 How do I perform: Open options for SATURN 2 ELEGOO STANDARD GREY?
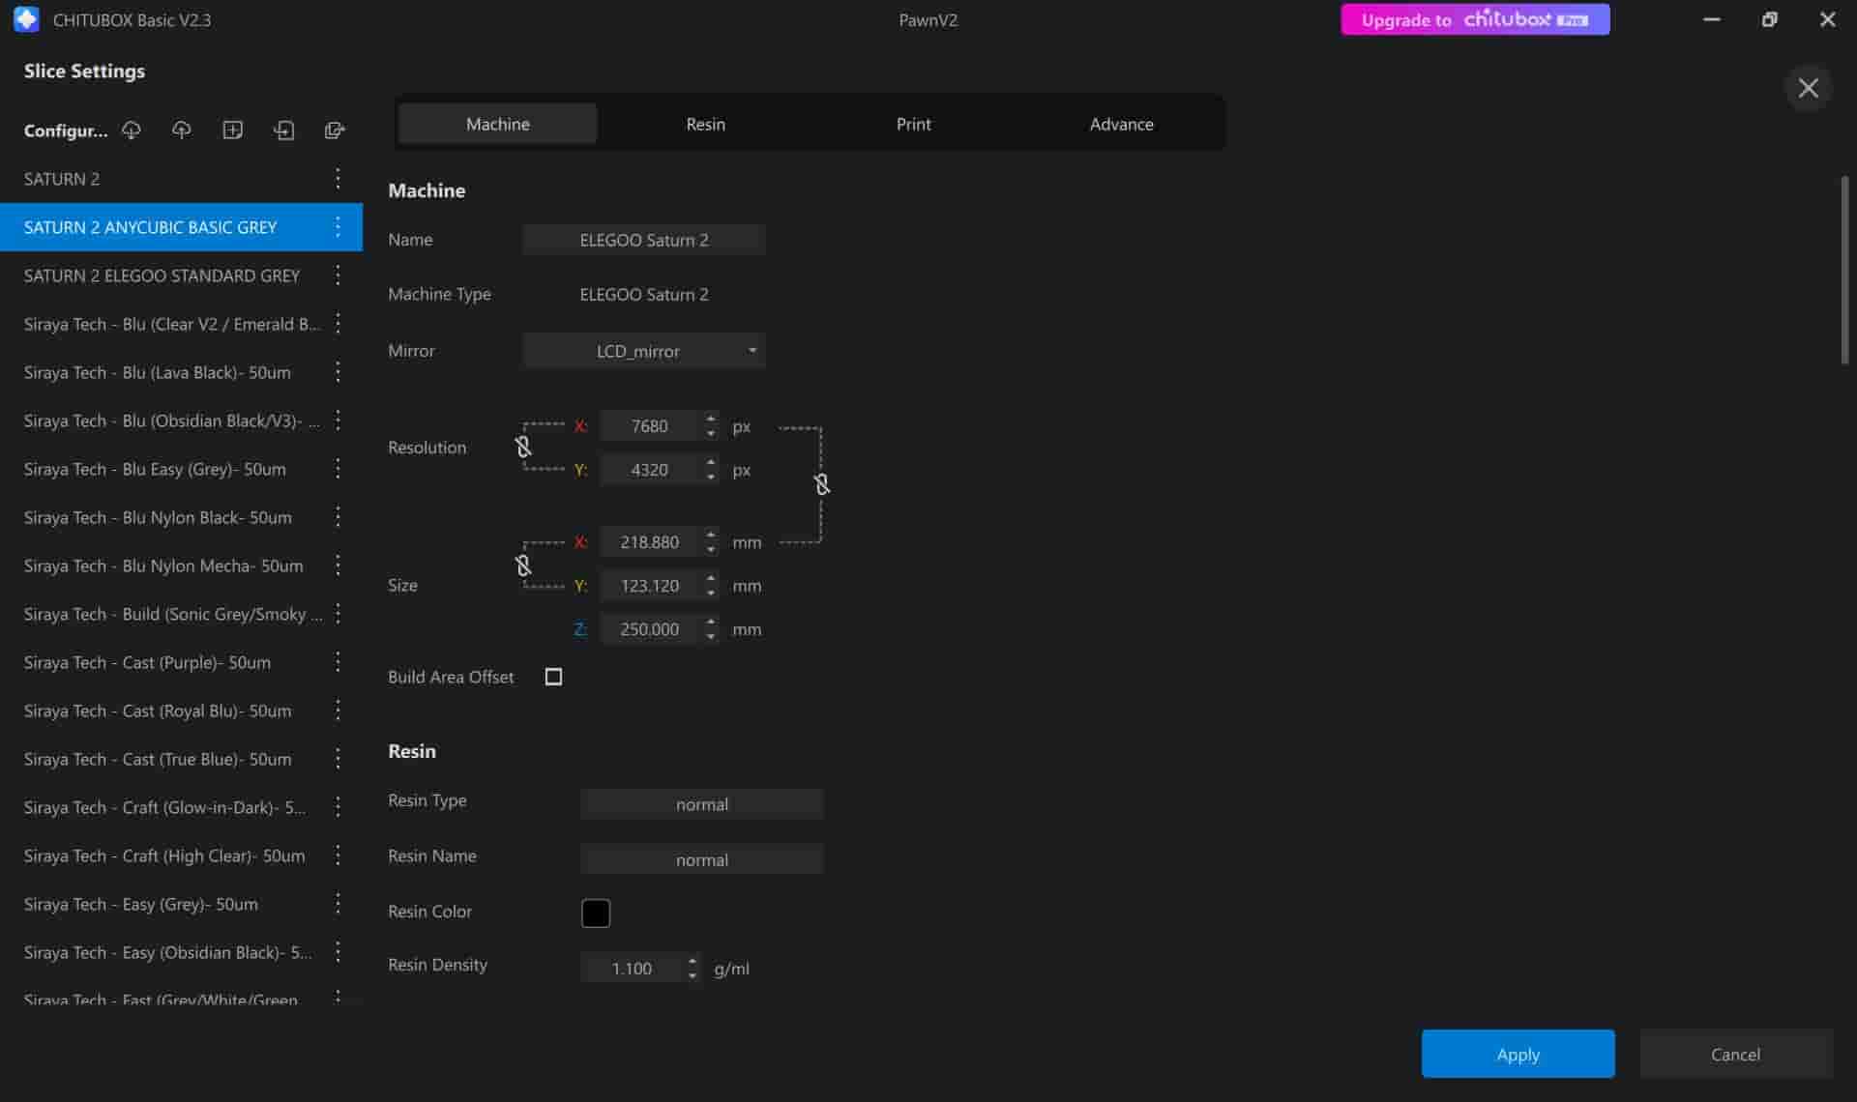[338, 275]
